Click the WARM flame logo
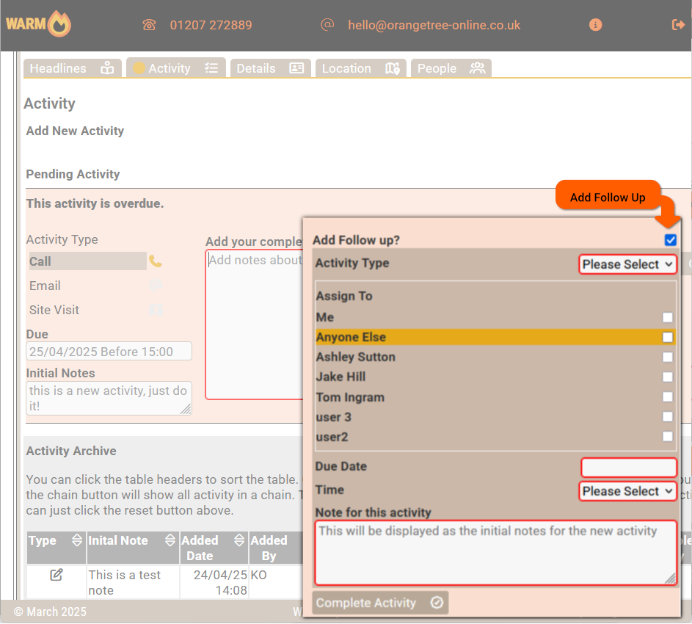692x624 pixels. click(39, 24)
